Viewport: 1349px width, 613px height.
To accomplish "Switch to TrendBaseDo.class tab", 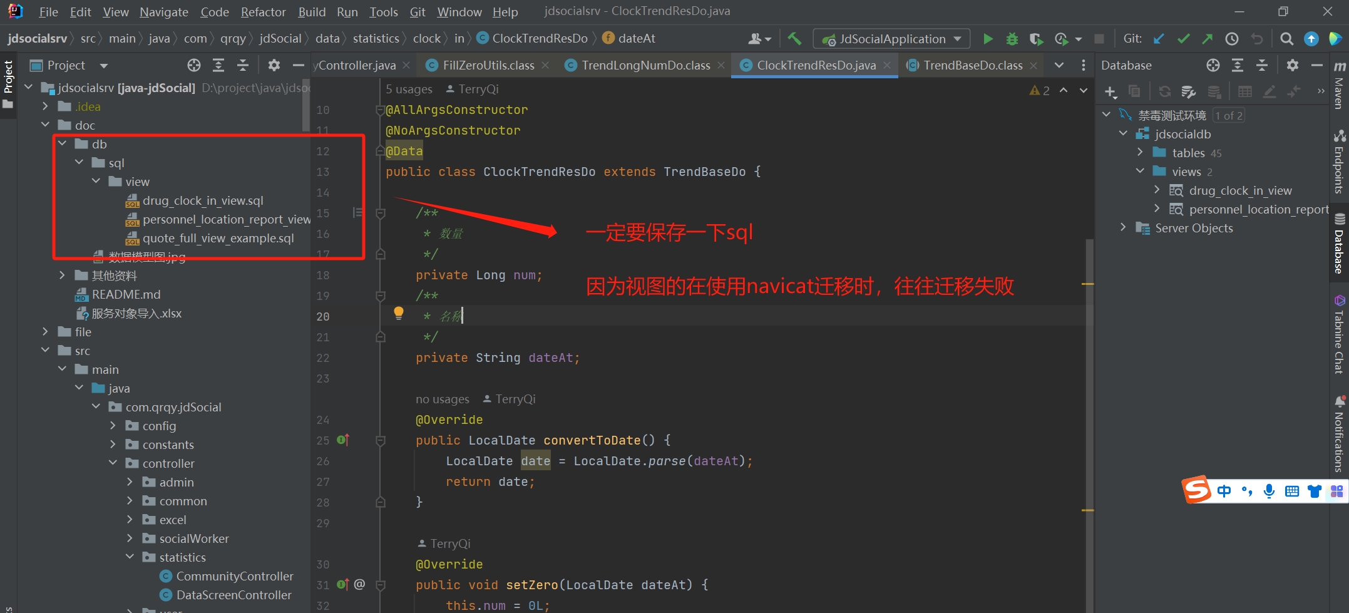I will [973, 65].
